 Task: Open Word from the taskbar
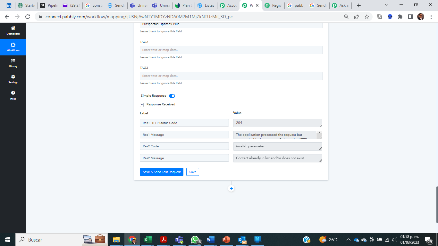210,240
